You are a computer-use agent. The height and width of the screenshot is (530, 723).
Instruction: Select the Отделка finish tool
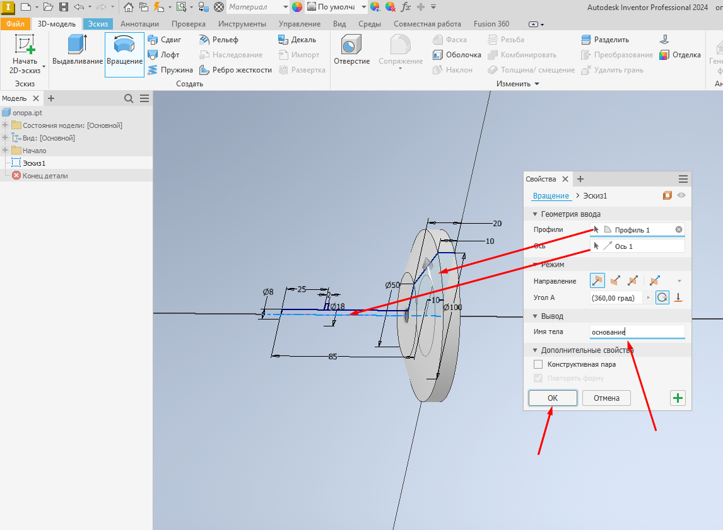point(679,55)
